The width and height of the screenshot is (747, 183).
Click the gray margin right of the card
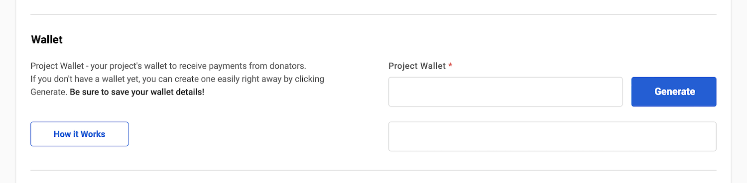pyautogui.click(x=739, y=91)
